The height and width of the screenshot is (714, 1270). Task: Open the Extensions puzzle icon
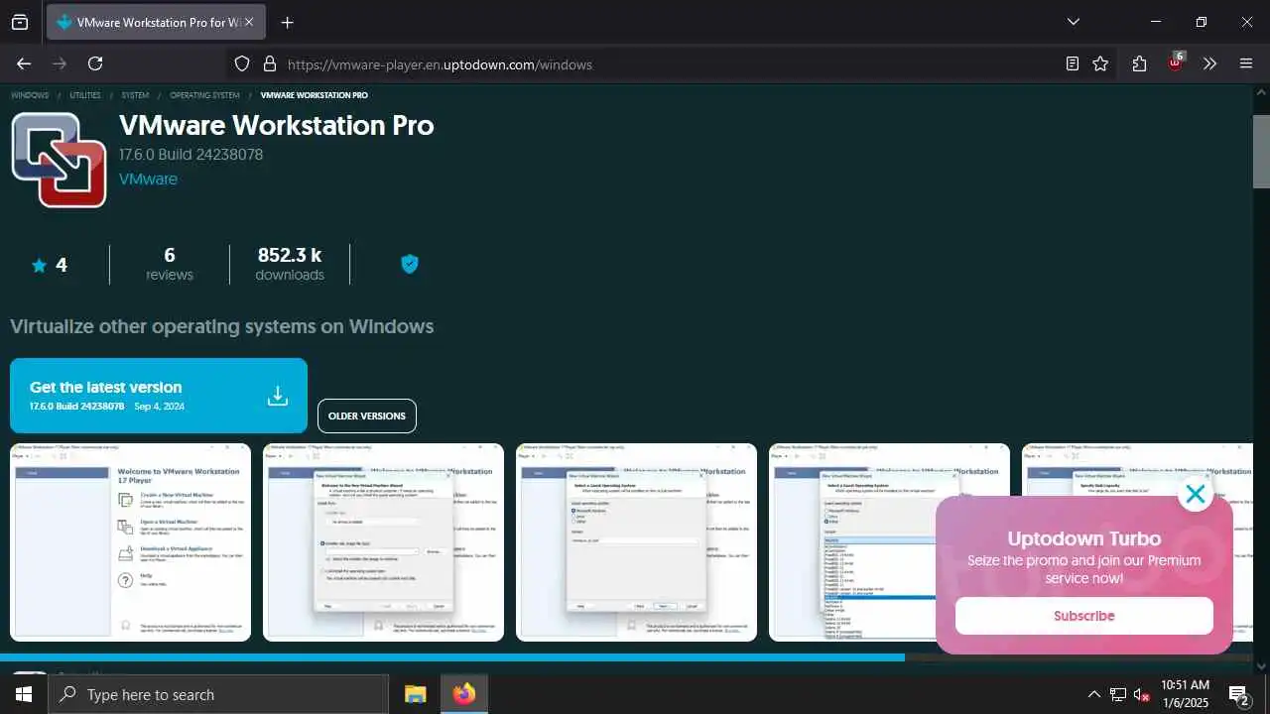click(x=1139, y=63)
